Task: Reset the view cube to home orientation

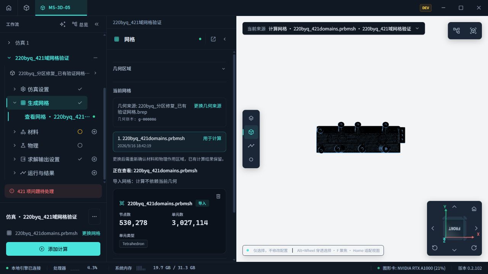Action: point(474,209)
